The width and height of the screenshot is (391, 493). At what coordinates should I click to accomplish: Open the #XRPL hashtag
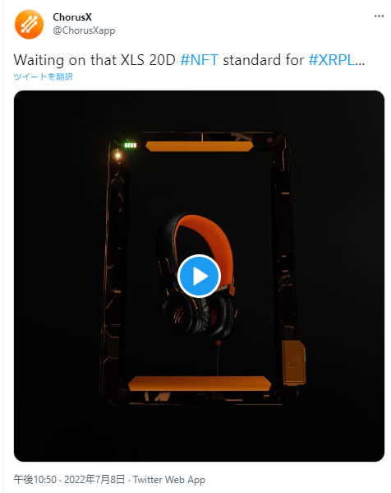point(337,60)
